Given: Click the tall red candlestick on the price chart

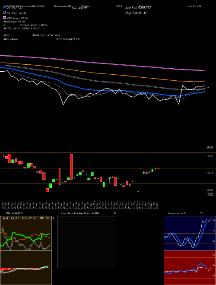Looking at the screenshot, I should coord(71,167).
